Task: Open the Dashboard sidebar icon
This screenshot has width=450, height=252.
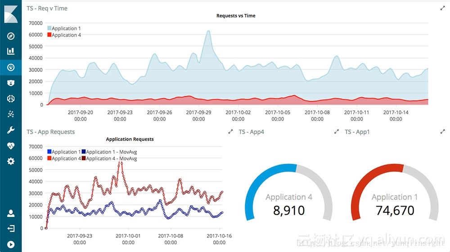Action: pos(11,67)
